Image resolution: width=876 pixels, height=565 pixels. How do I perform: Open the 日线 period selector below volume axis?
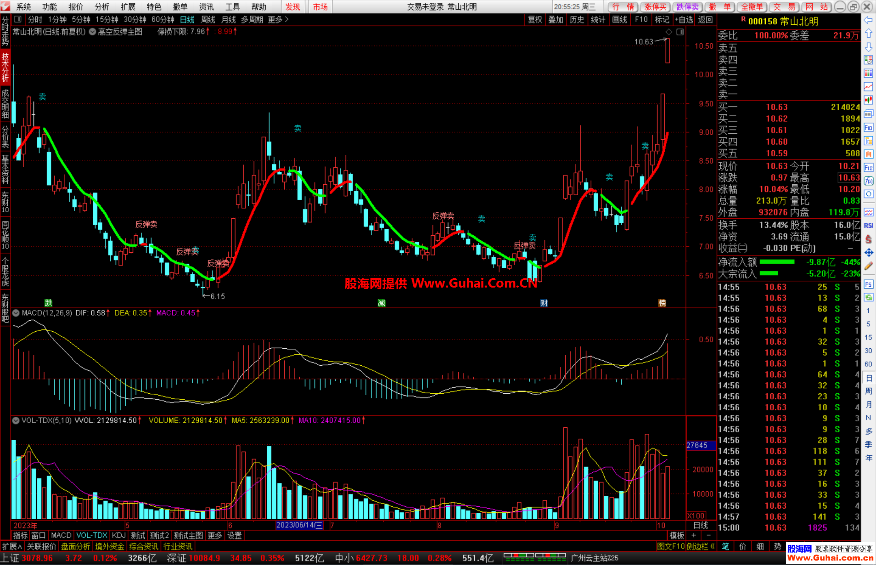(x=700, y=525)
